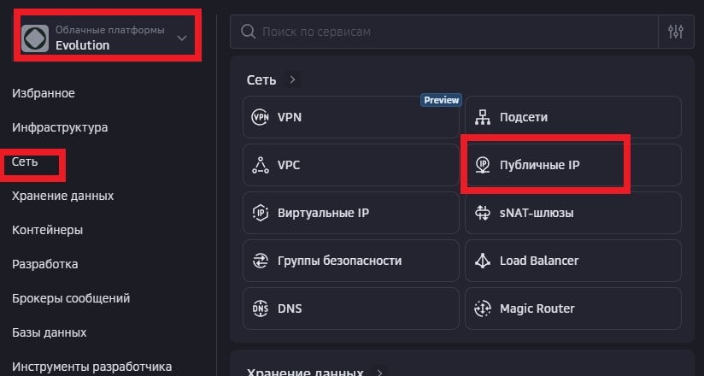
Task: Open the Виртуальные IP card
Action: click(x=350, y=213)
